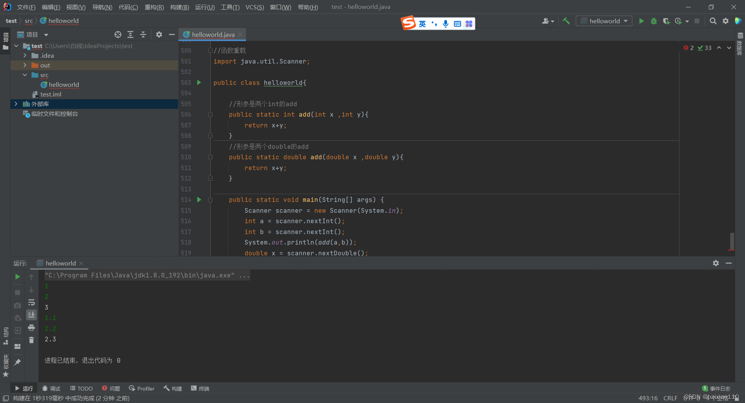The image size is (745, 403).
Task: Open the 重构(R) menu
Action: point(154,7)
